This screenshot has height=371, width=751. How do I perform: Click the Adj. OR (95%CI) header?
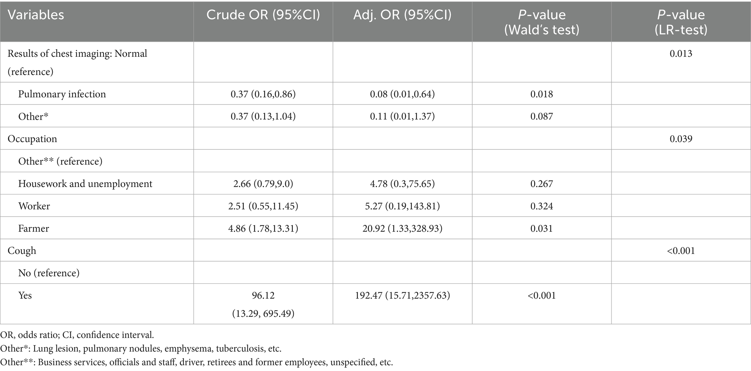coord(402,15)
